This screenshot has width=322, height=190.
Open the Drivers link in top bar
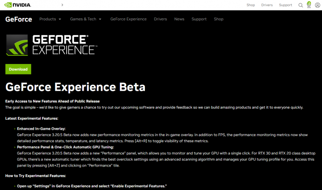coord(267,5)
